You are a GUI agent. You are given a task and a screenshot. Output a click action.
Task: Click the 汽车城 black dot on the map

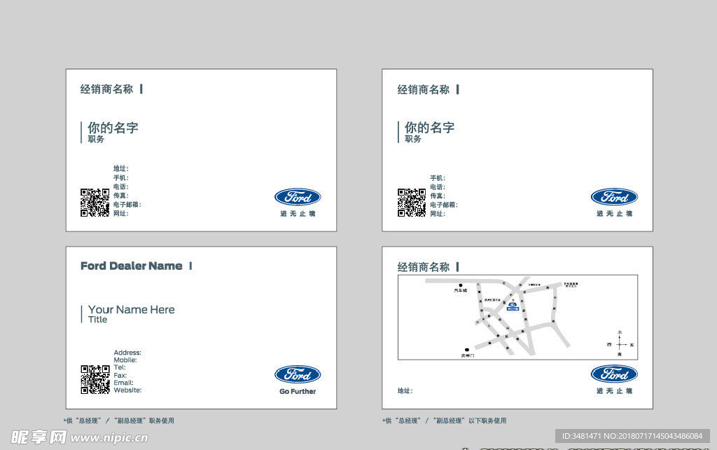460,285
